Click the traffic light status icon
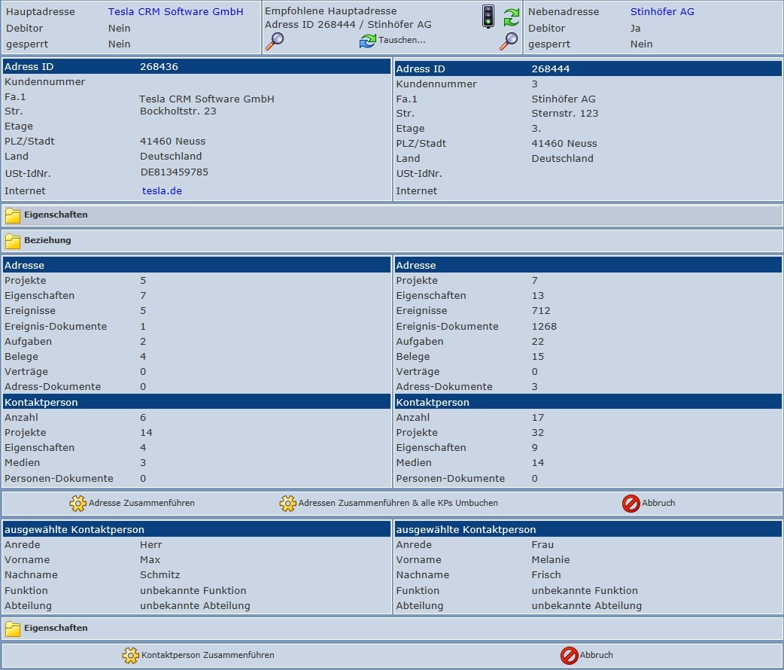This screenshot has width=784, height=670. (x=488, y=16)
